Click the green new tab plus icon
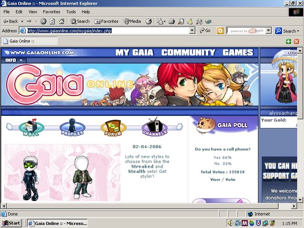Screen dimensions: 304x228 tap(288, 41)
